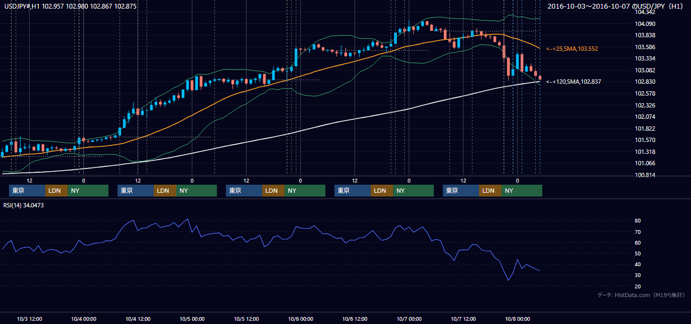Select the 10/7 00:00 time label

tap(409, 319)
